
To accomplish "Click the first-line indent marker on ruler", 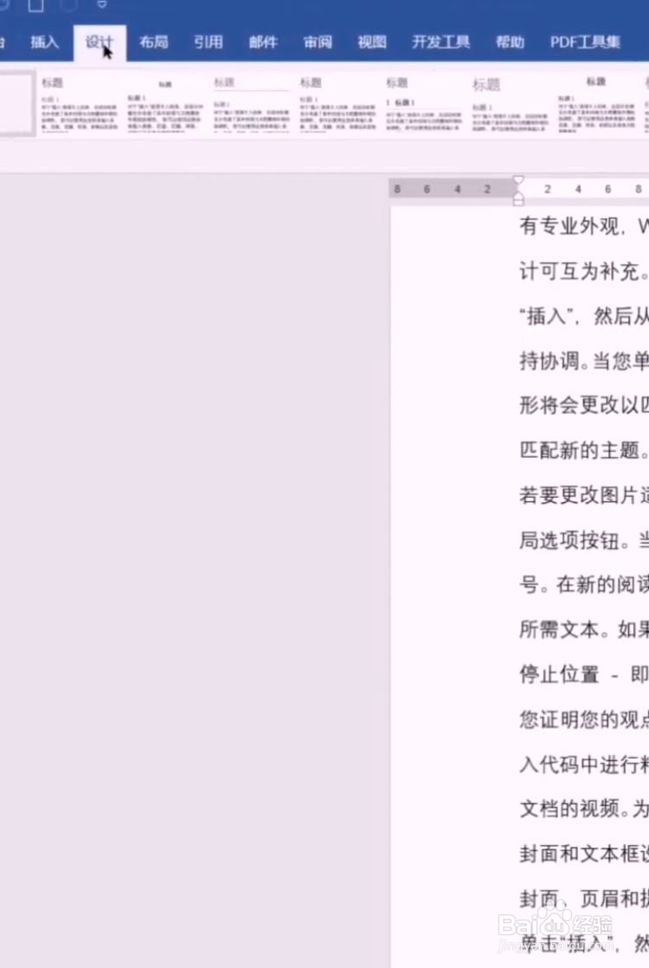I will [x=518, y=181].
